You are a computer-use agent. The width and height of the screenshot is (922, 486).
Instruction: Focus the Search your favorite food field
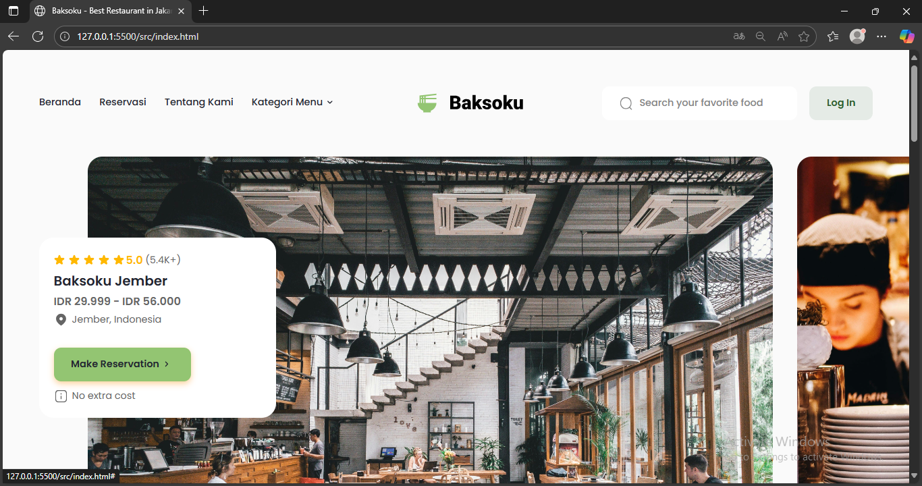(709, 103)
